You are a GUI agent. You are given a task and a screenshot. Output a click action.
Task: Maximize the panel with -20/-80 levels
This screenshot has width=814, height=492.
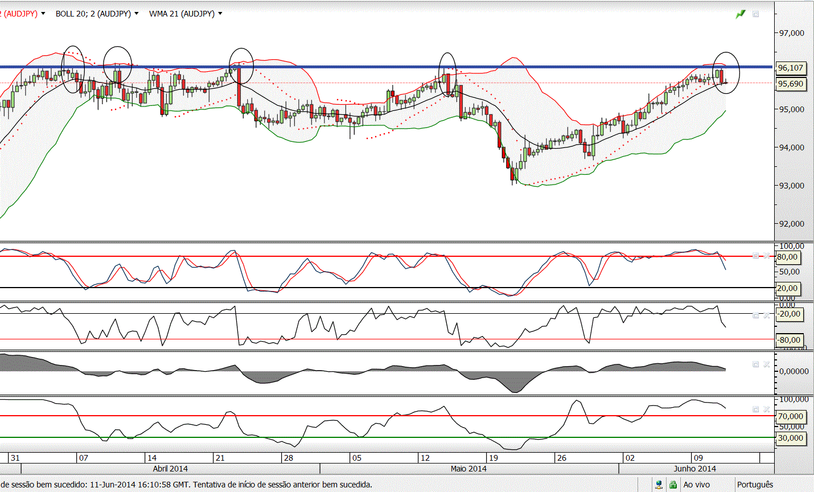(x=756, y=315)
